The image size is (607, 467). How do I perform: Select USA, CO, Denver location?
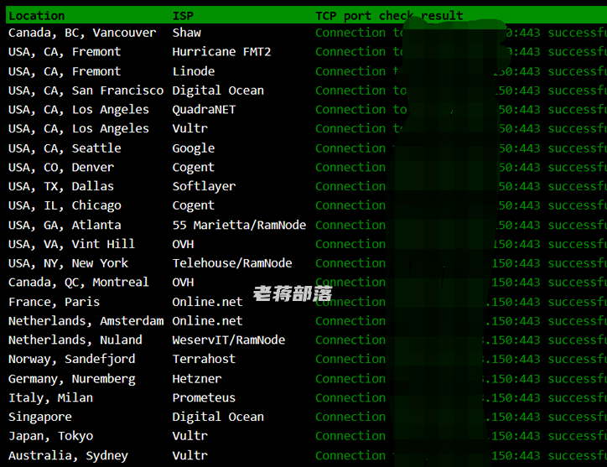[x=61, y=168]
